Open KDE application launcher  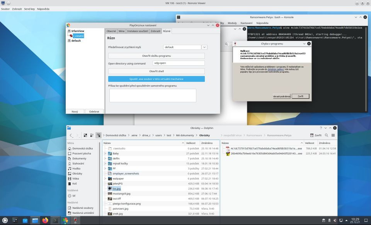5,220
